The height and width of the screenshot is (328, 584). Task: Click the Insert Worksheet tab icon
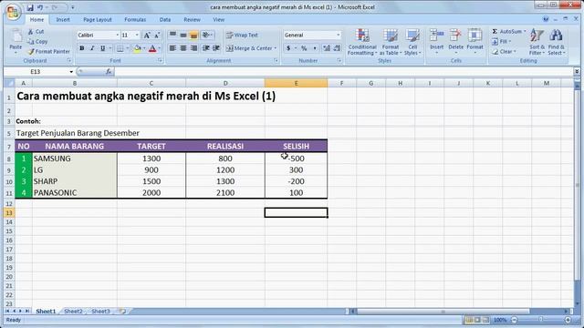point(122,312)
